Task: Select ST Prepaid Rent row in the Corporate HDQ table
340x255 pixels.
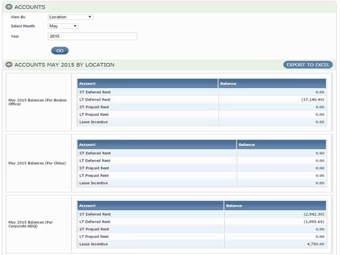Action: click(201, 229)
